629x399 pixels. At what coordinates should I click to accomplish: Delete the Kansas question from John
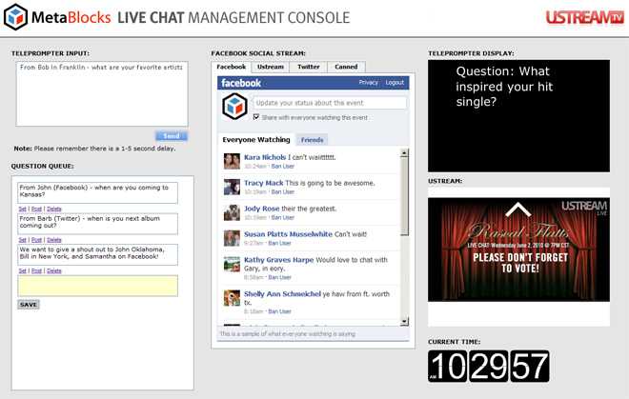pos(54,209)
